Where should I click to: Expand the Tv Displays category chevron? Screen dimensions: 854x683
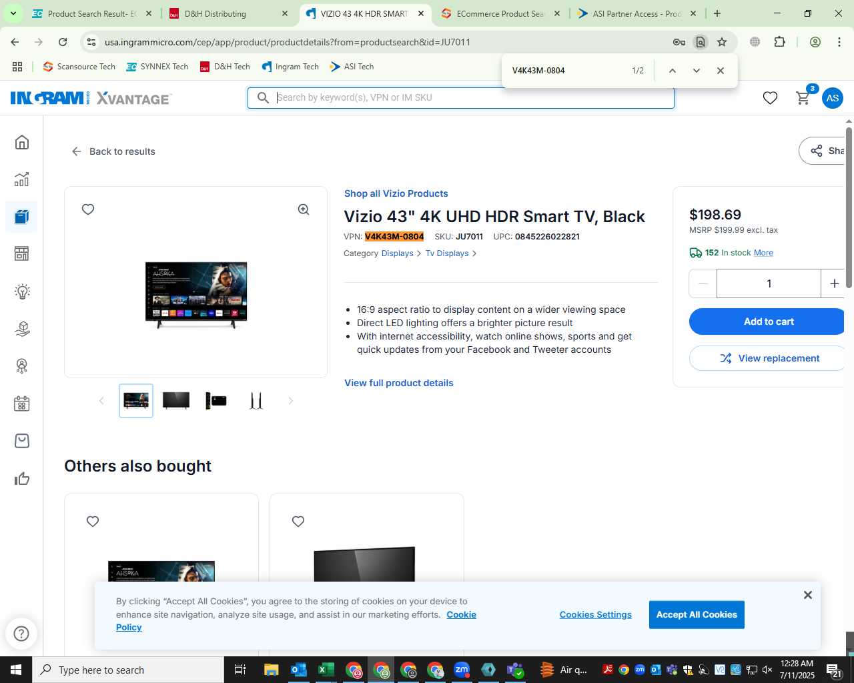pos(474,253)
